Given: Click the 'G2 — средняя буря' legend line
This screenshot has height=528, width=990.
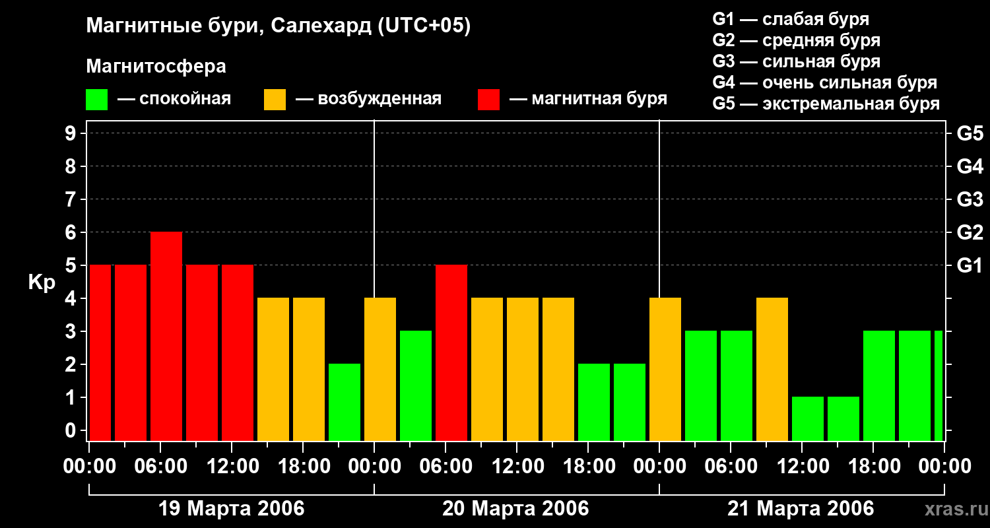Looking at the screenshot, I should 797,40.
